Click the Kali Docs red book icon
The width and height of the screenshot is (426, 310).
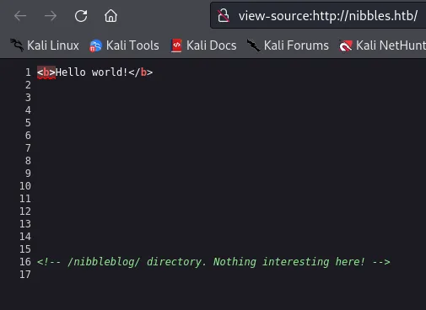coord(176,45)
